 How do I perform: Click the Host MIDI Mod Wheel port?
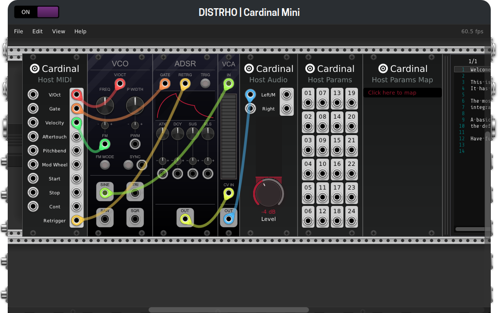tap(76, 164)
